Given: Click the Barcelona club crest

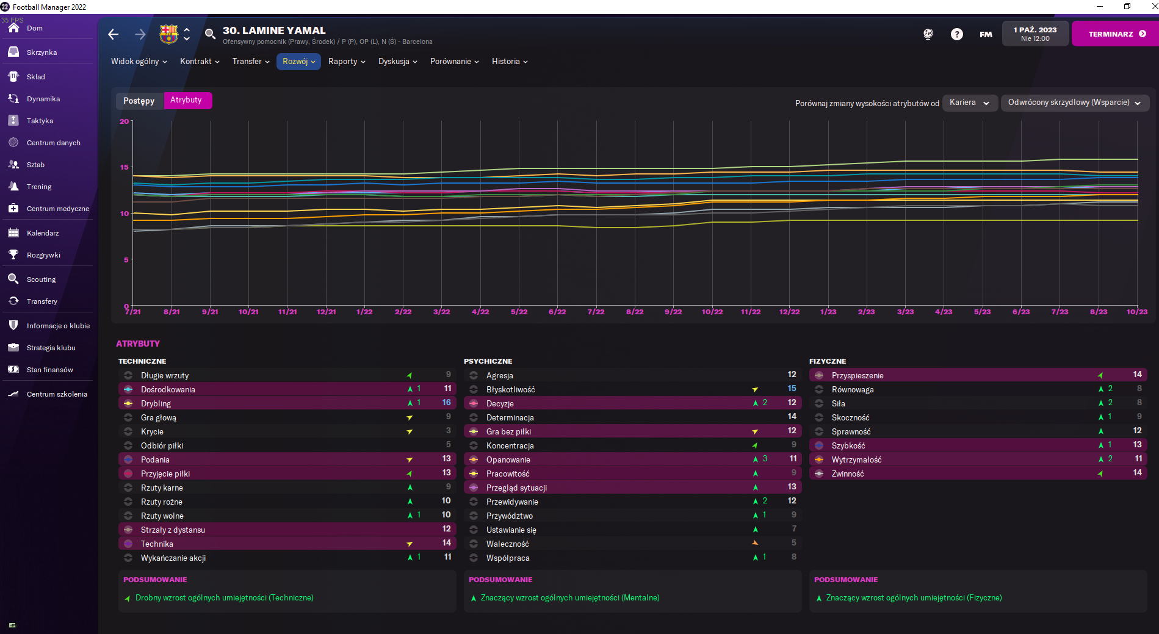Looking at the screenshot, I should pyautogui.click(x=168, y=34).
